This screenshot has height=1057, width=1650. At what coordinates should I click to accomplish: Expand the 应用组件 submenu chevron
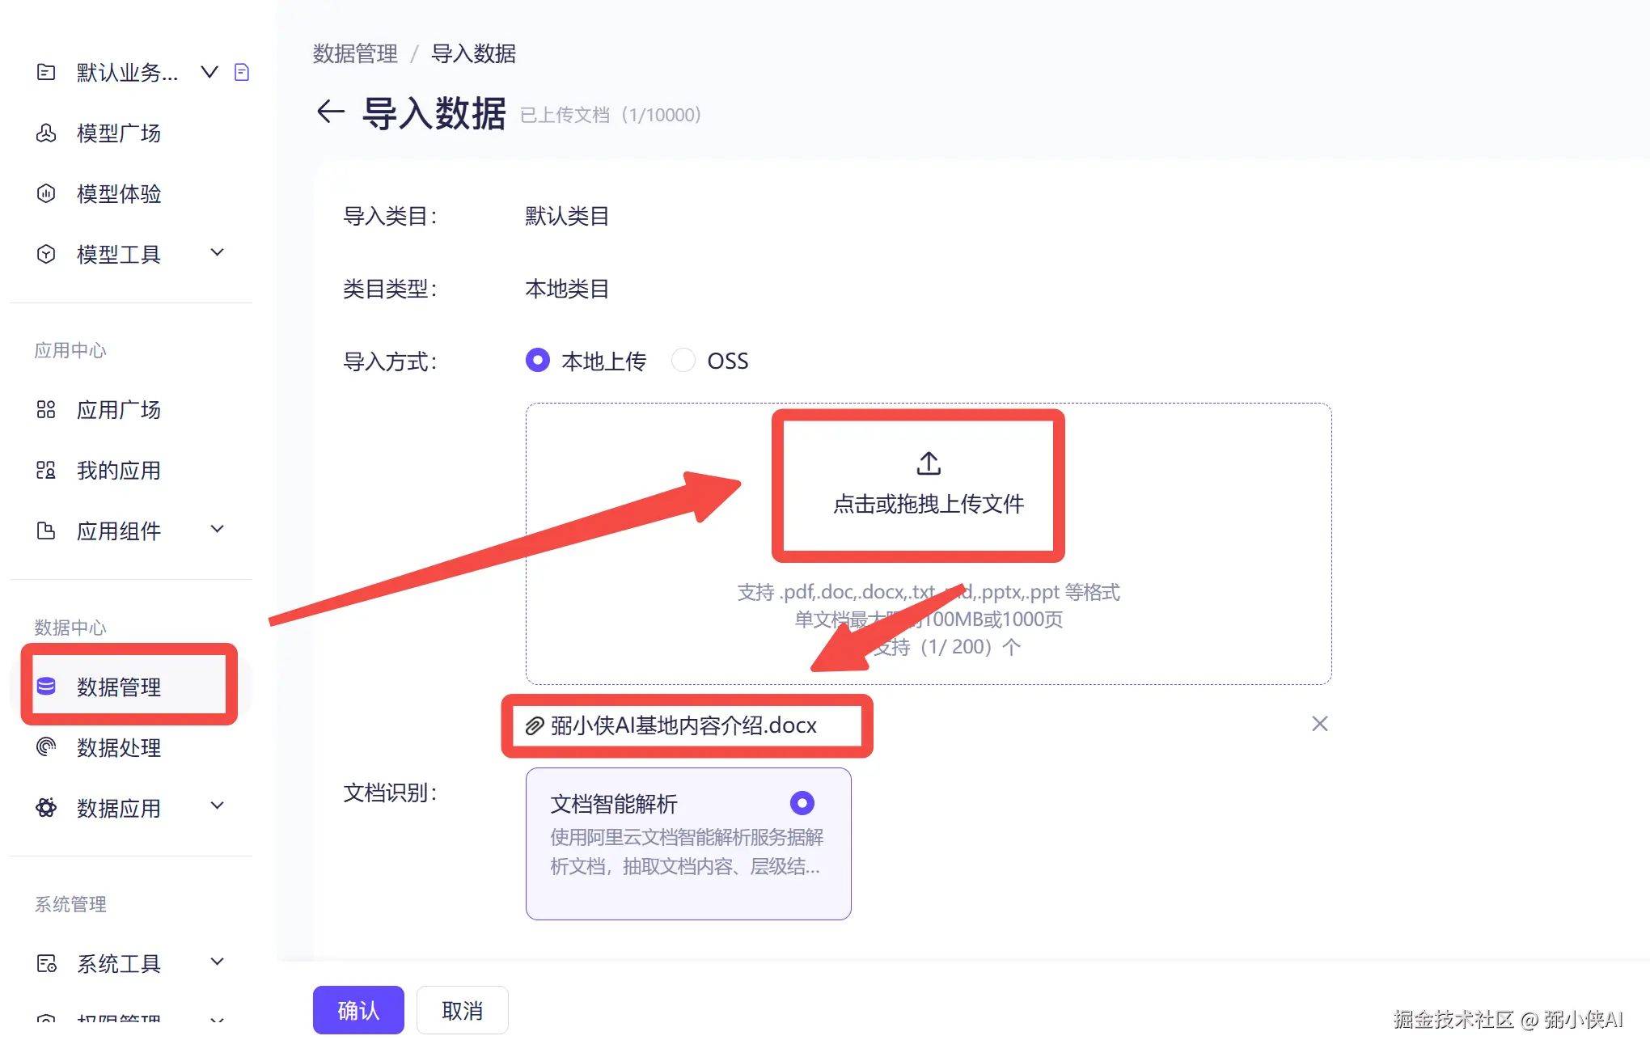click(217, 530)
